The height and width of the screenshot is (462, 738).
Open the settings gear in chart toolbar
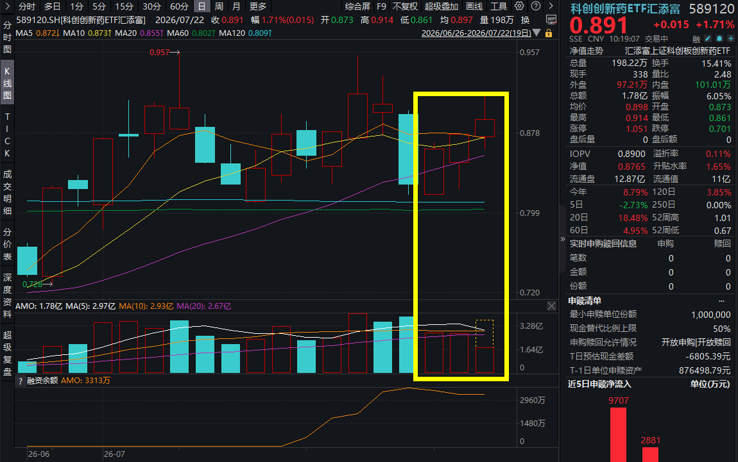[519, 6]
